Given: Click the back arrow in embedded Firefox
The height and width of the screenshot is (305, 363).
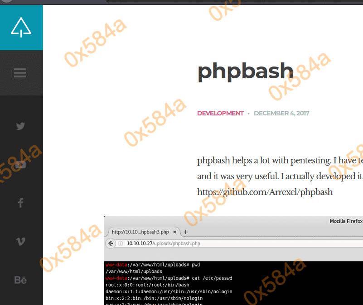Looking at the screenshot, I should click(111, 243).
